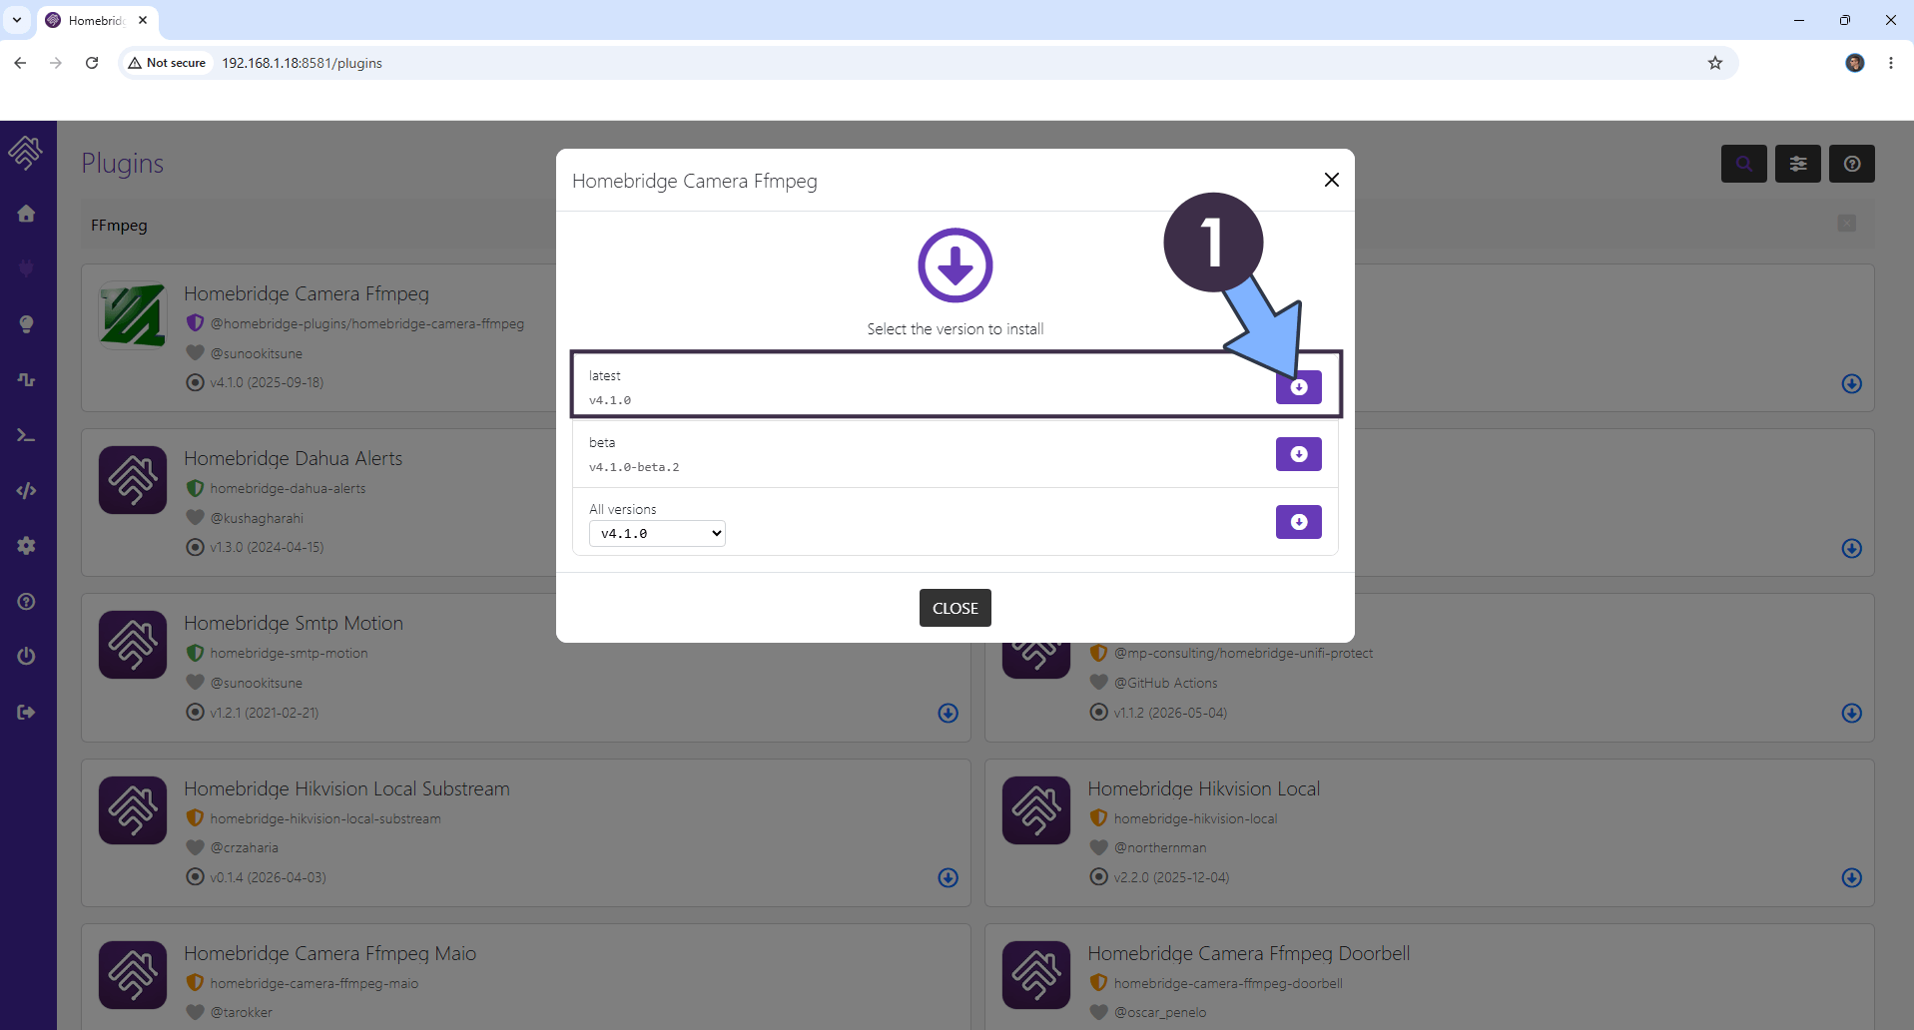Screen dimensions: 1914x1030
Task: Open the Terminal from the sidebar
Action: click(x=27, y=435)
